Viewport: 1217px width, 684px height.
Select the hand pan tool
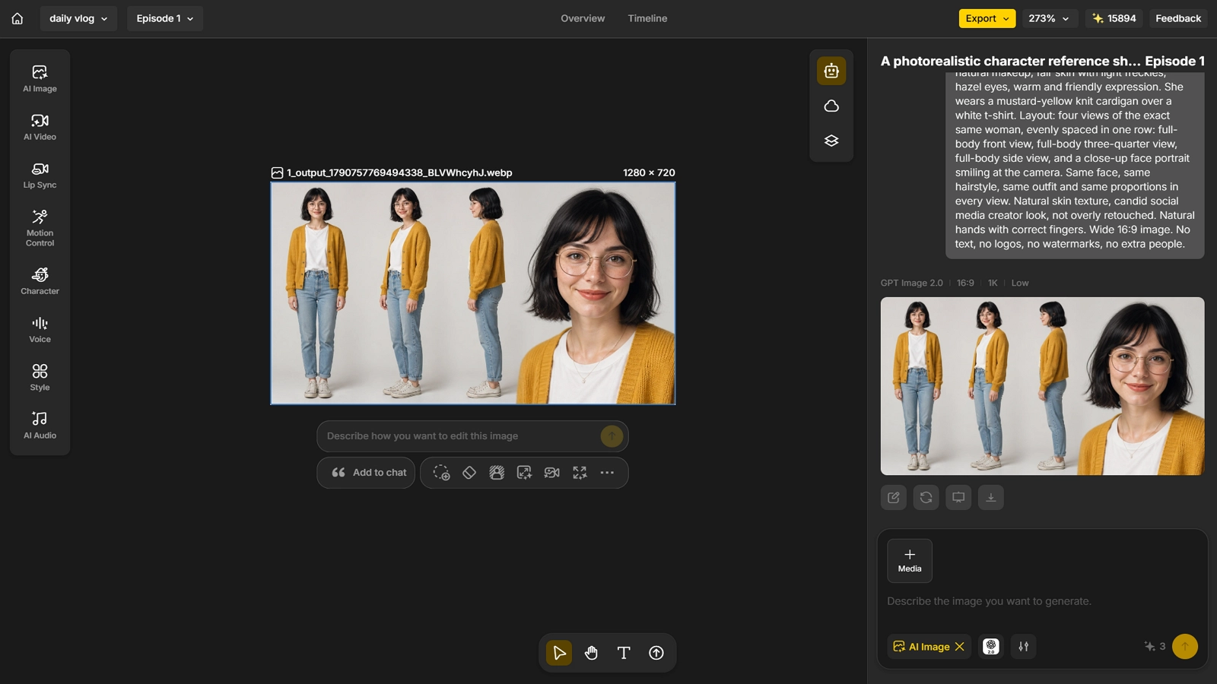tap(591, 653)
